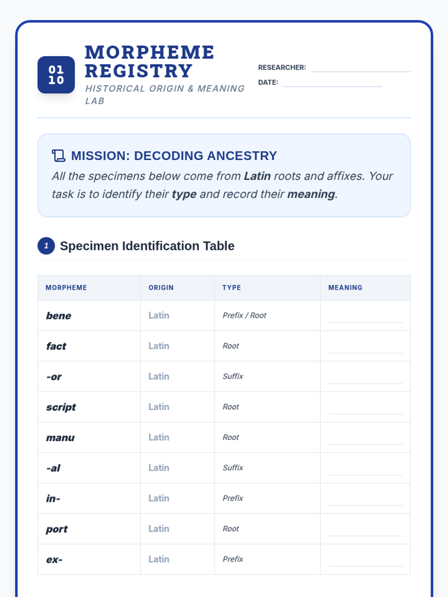
Task: Select the Meaning blank for in- prefix
Action: [365, 499]
